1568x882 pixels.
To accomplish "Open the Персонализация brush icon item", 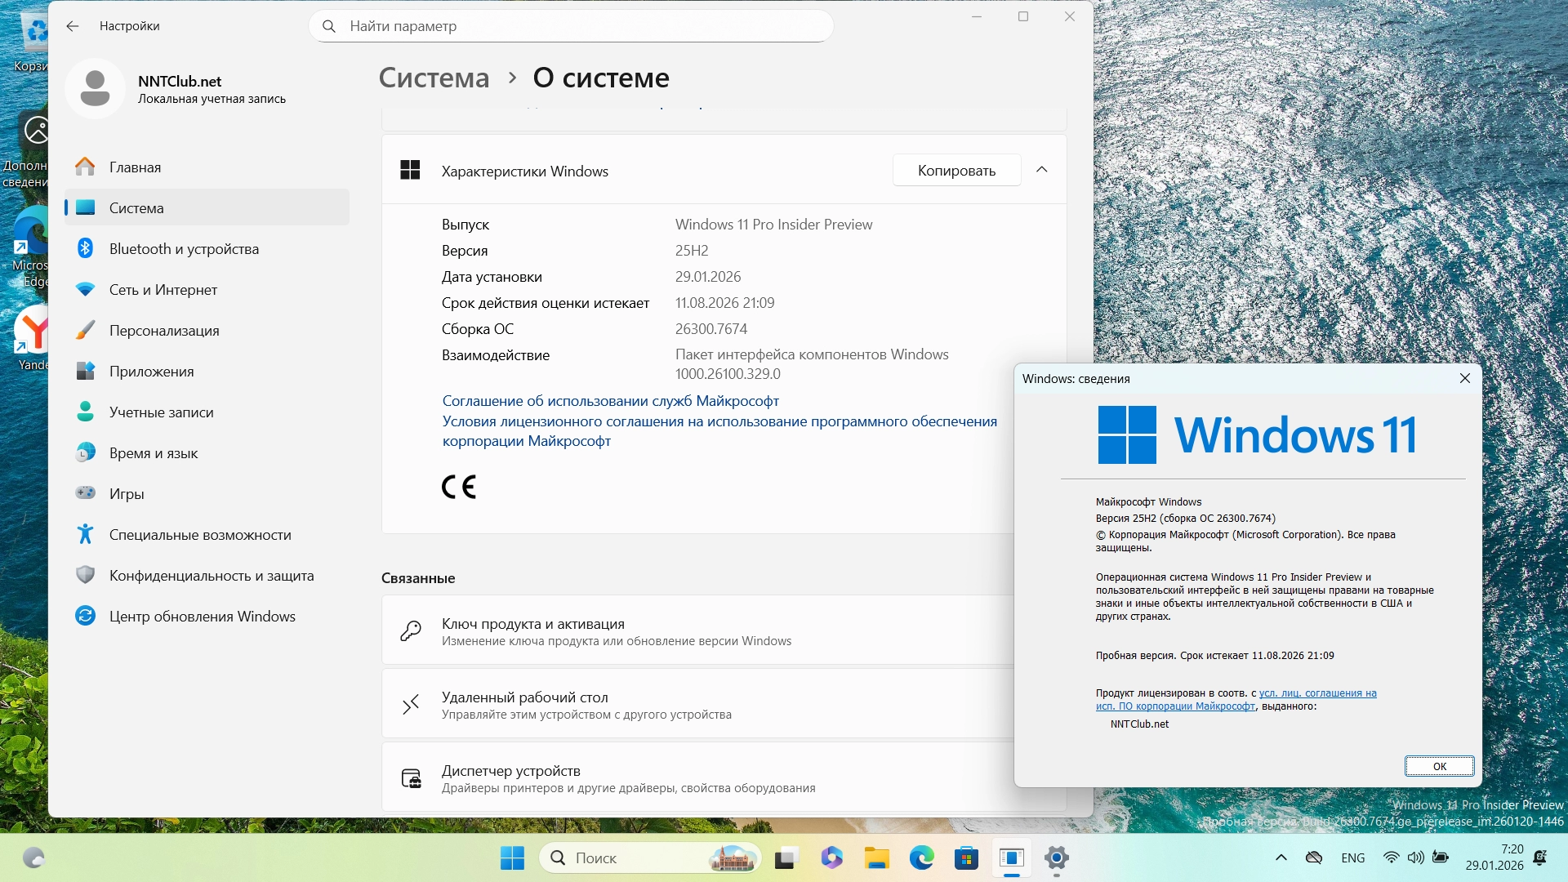I will tap(85, 330).
